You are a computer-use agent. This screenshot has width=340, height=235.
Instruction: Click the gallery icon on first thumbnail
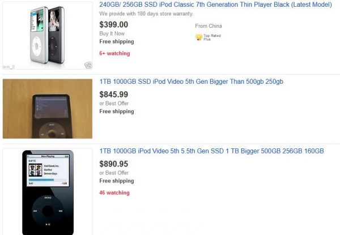[88, 65]
